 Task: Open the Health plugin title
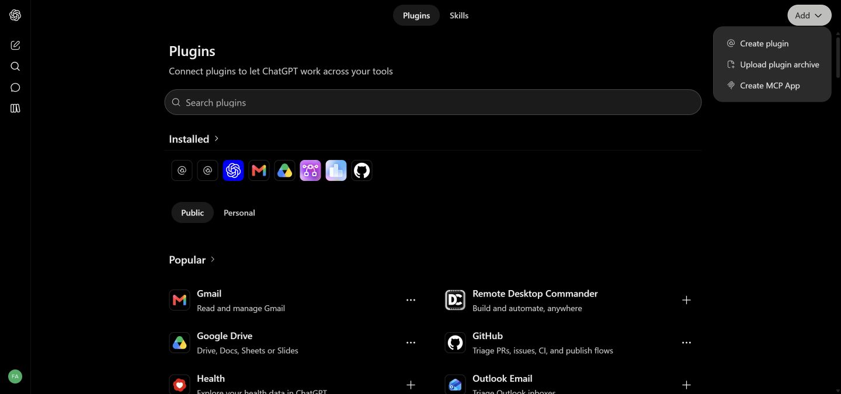pyautogui.click(x=211, y=379)
